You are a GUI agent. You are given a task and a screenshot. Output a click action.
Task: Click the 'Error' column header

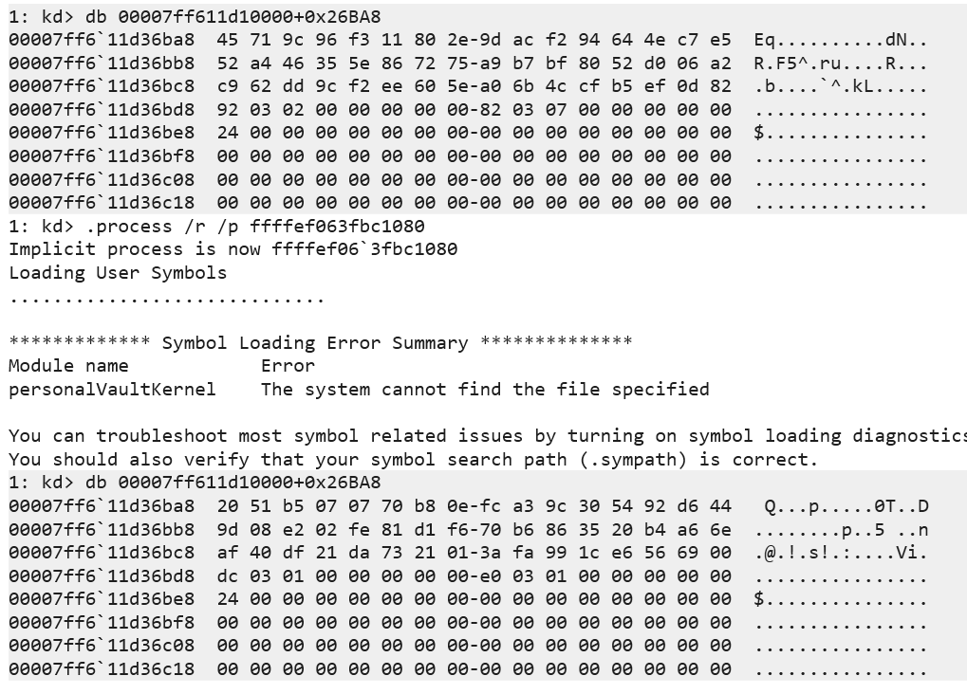coord(288,366)
